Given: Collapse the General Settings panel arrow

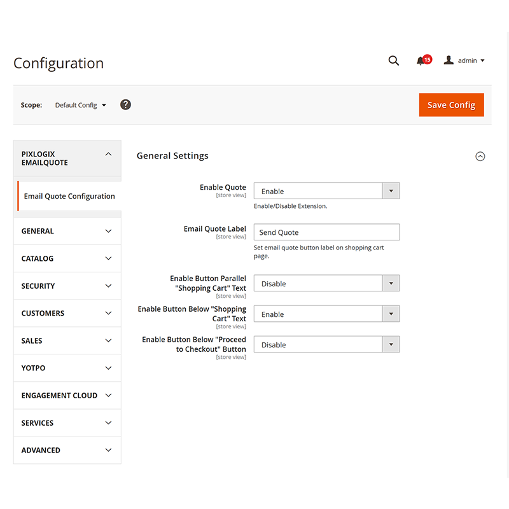Looking at the screenshot, I should [480, 156].
